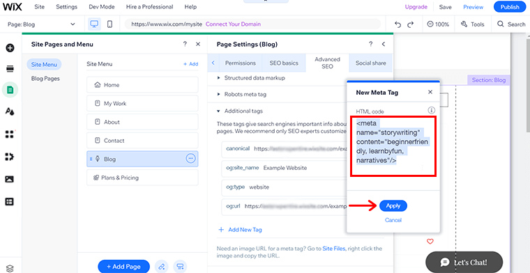This screenshot has height=273, width=530.
Task: Click the Upgrade link
Action: coord(416,7)
